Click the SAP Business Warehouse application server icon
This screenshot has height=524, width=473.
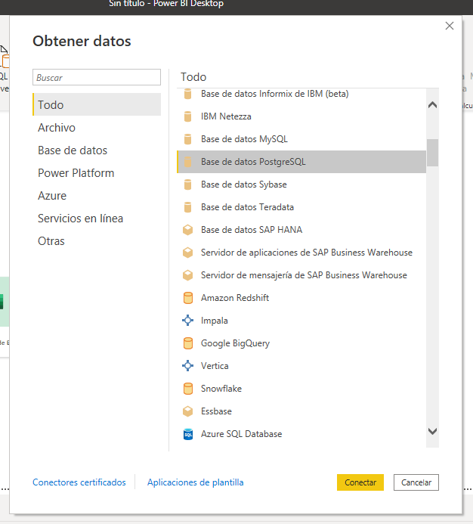187,253
